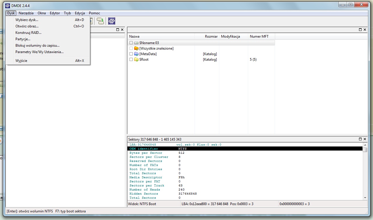Open the Edycja menu
The height and width of the screenshot is (220, 373).
[x=80, y=13]
